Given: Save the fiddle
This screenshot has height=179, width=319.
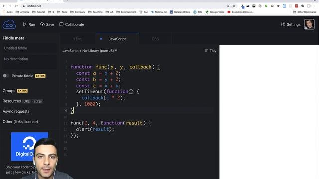Looking at the screenshot, I should pos(47,24).
